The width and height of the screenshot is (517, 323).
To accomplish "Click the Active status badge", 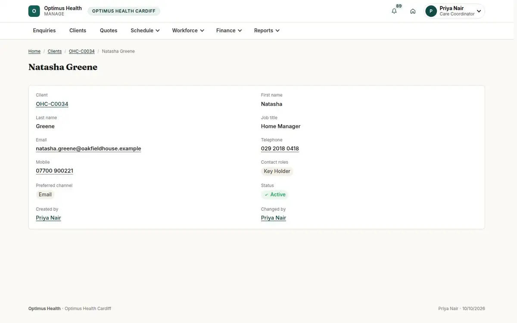I will [x=275, y=195].
